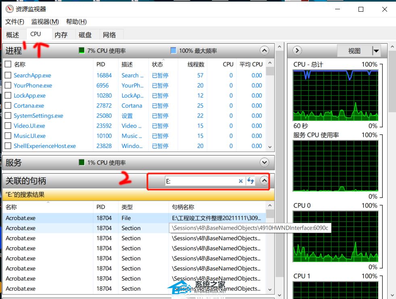This screenshot has width=396, height=299.
Task: Check the Music.UI.exe checkbox
Action: 8,136
